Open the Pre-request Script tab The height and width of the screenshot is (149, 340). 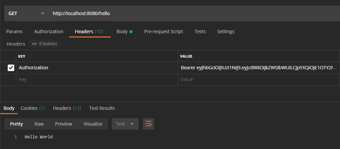164,31
